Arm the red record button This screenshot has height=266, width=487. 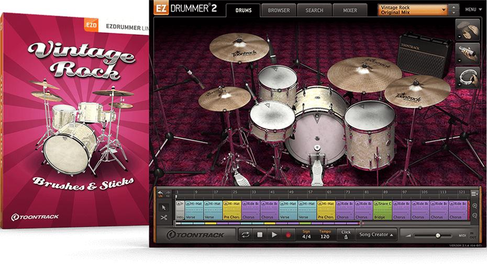(287, 235)
